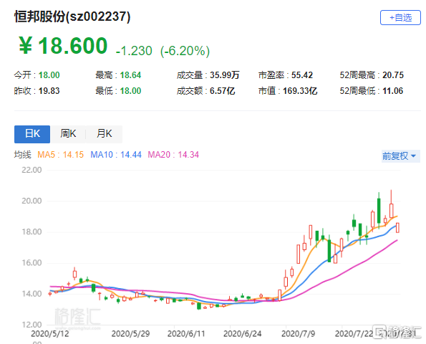The width and height of the screenshot is (426, 344).
Task: Add stock via +自选 button
Action: pos(400,18)
